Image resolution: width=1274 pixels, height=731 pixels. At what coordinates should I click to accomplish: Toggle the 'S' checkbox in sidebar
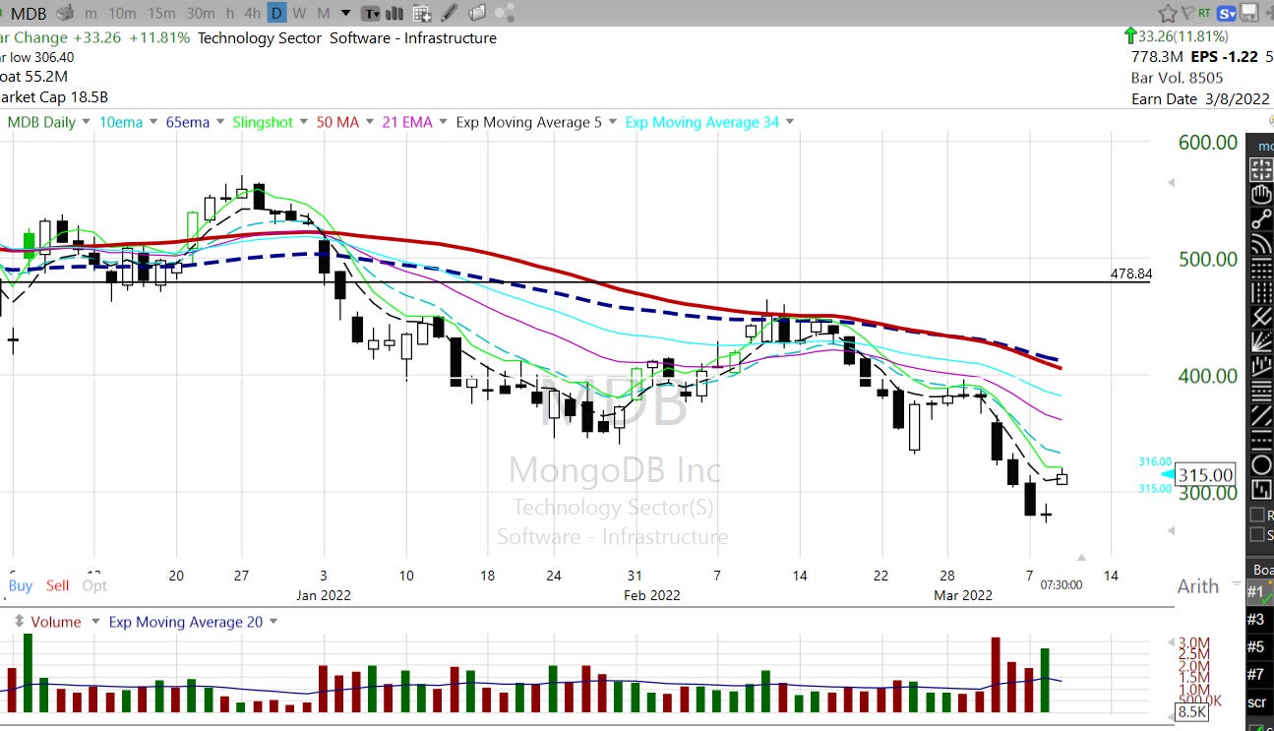[x=1257, y=534]
